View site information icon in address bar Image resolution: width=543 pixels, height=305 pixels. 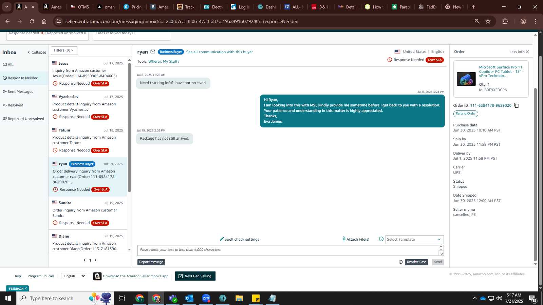pyautogui.click(x=59, y=21)
